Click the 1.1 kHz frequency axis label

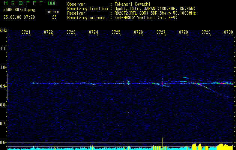[3, 49]
